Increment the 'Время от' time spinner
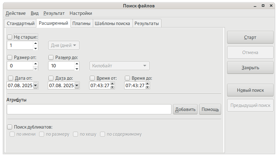The image size is (278, 157). 112,84
